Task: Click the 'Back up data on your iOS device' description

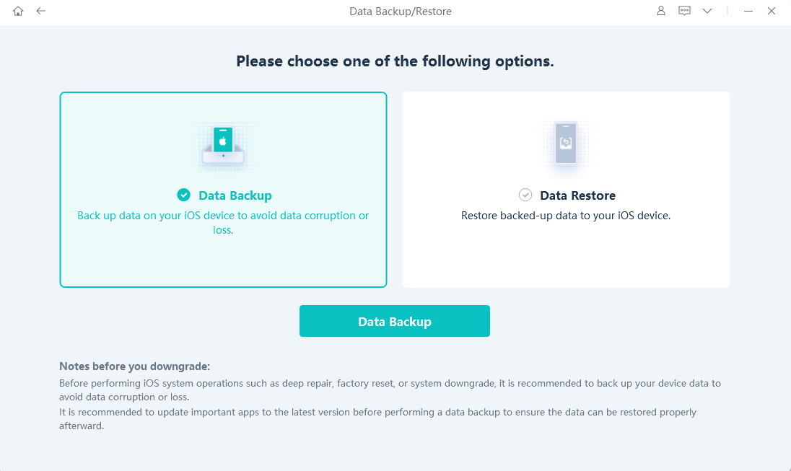Action: pyautogui.click(x=223, y=222)
